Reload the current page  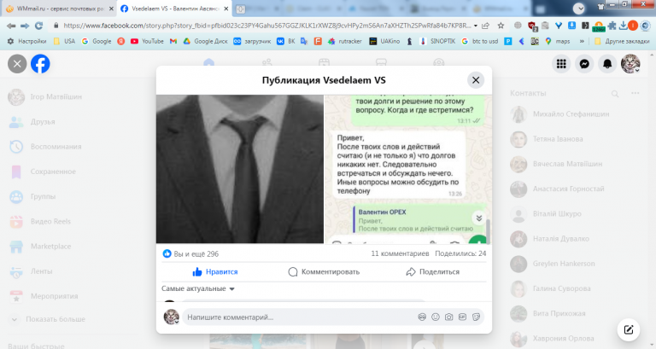tap(38, 26)
